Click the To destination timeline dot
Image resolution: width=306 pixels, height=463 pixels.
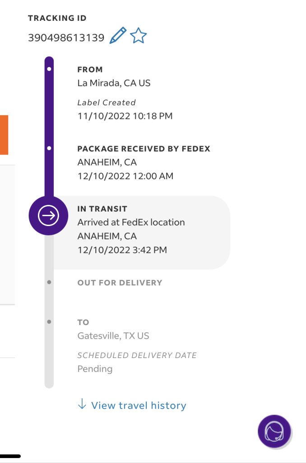pos(49,322)
